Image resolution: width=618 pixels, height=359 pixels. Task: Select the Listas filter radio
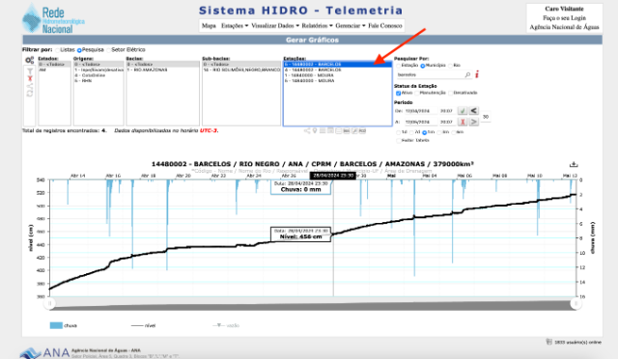pos(58,50)
